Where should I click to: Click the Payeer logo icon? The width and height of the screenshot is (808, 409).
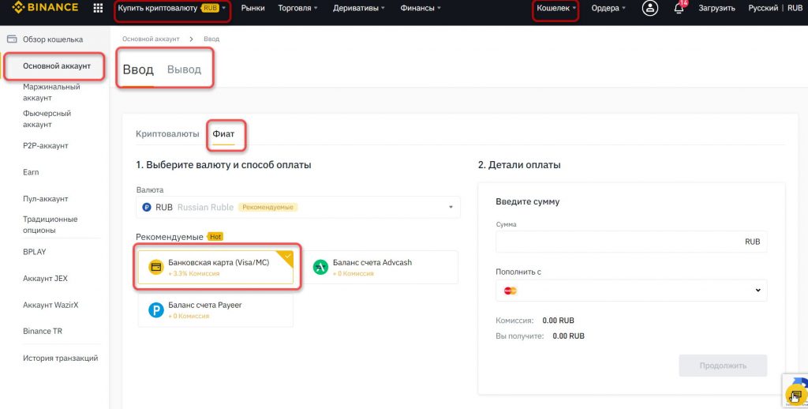[x=155, y=310]
